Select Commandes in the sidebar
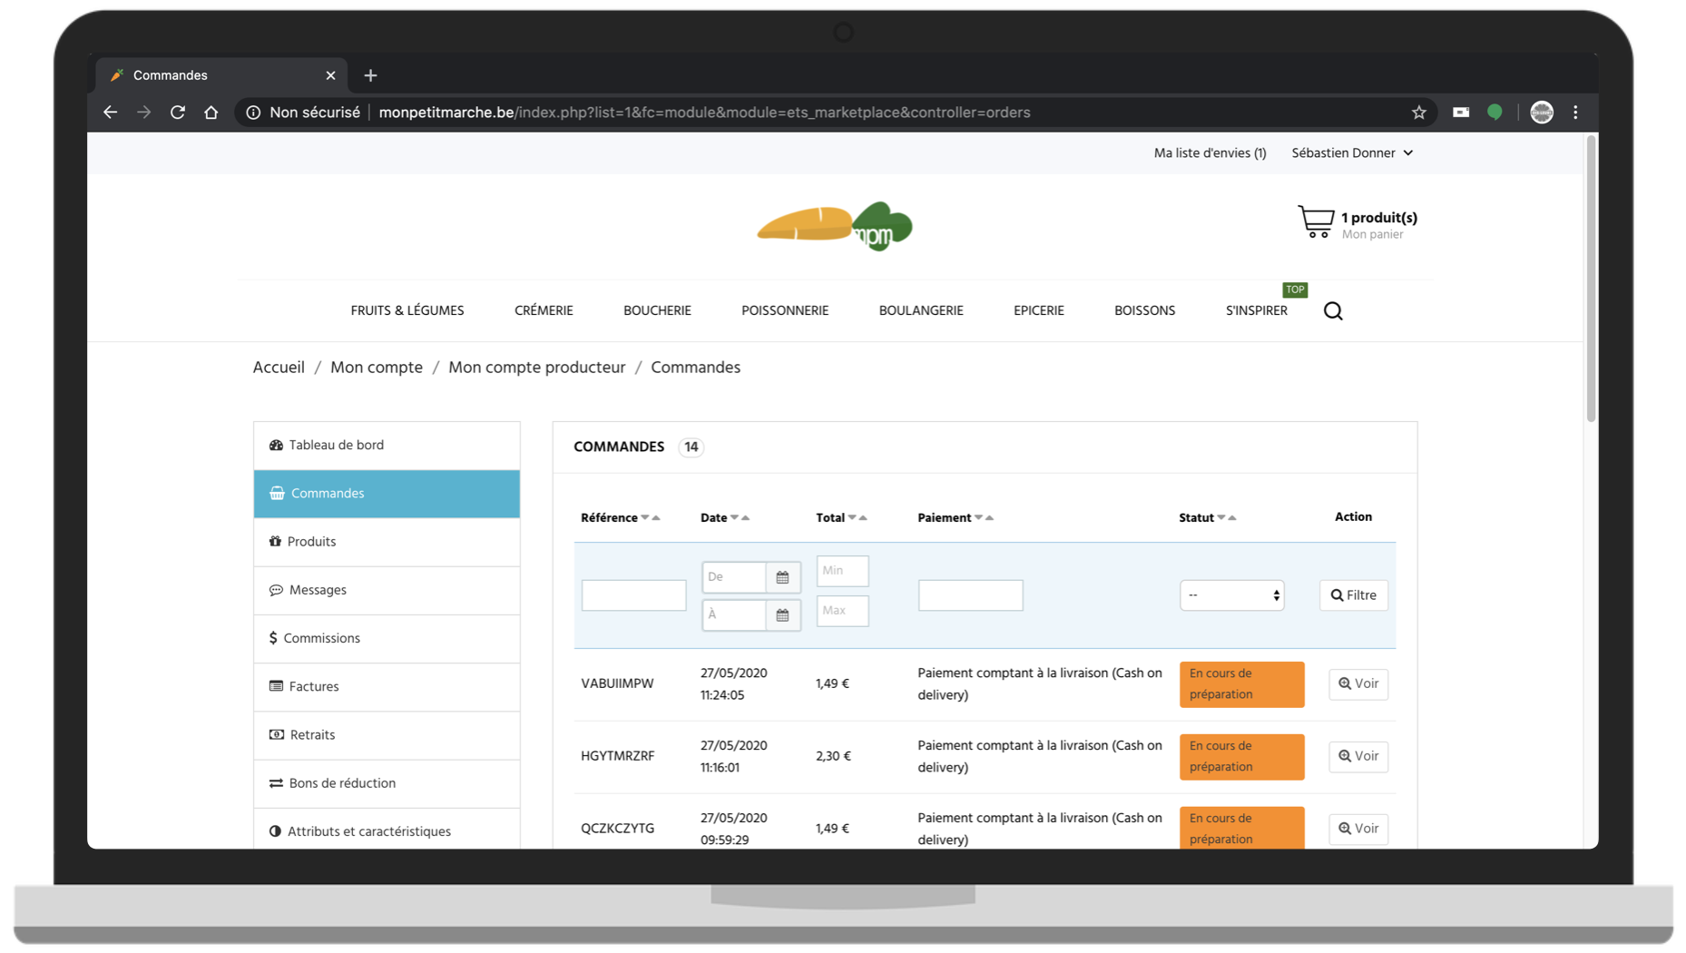This screenshot has width=1686, height=953. click(387, 494)
